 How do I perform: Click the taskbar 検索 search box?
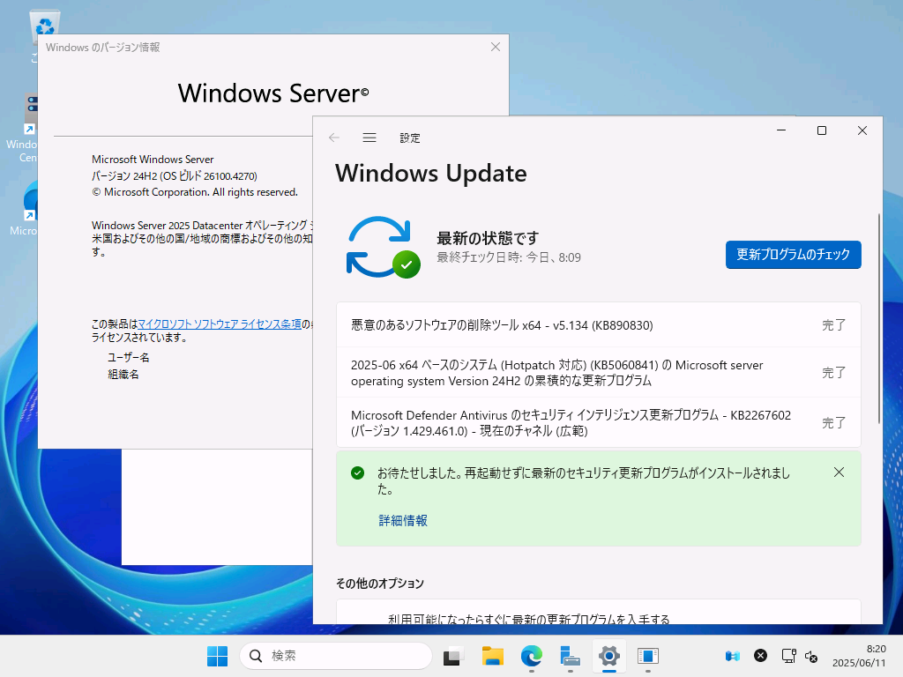tap(335, 656)
